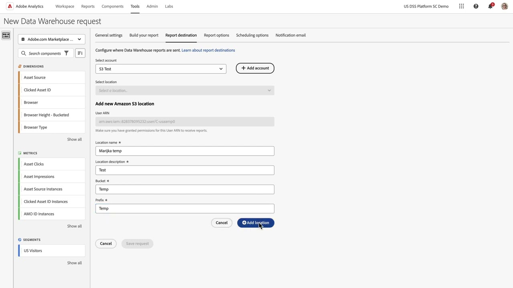Click the Add account button
The width and height of the screenshot is (513, 288).
point(255,68)
